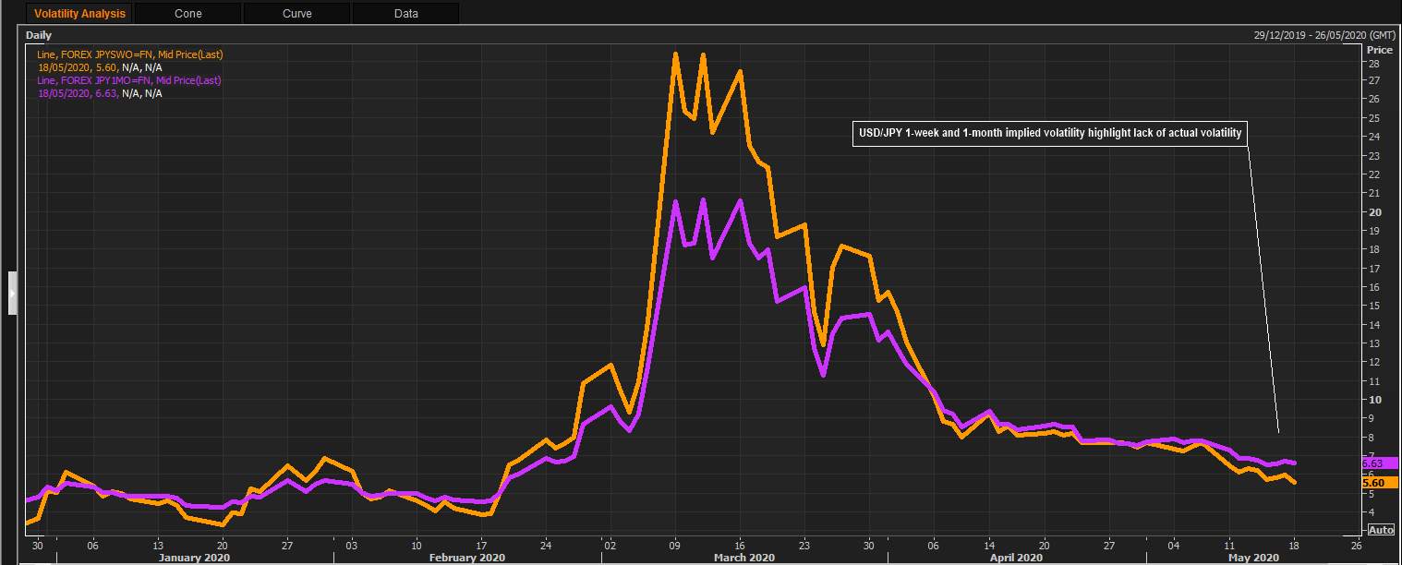Image resolution: width=1402 pixels, height=565 pixels.
Task: Click the 18 date tick in May
Action: point(1294,545)
